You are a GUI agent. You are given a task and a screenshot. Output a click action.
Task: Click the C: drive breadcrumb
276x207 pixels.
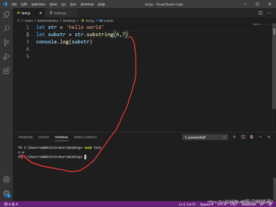pos(19,20)
